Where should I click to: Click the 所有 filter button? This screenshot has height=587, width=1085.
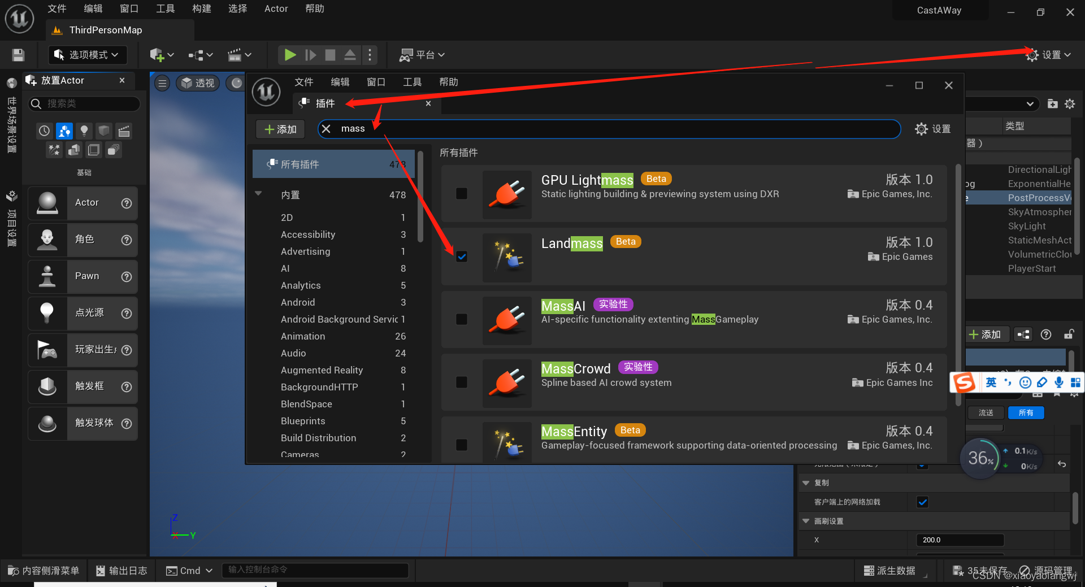click(x=1026, y=412)
